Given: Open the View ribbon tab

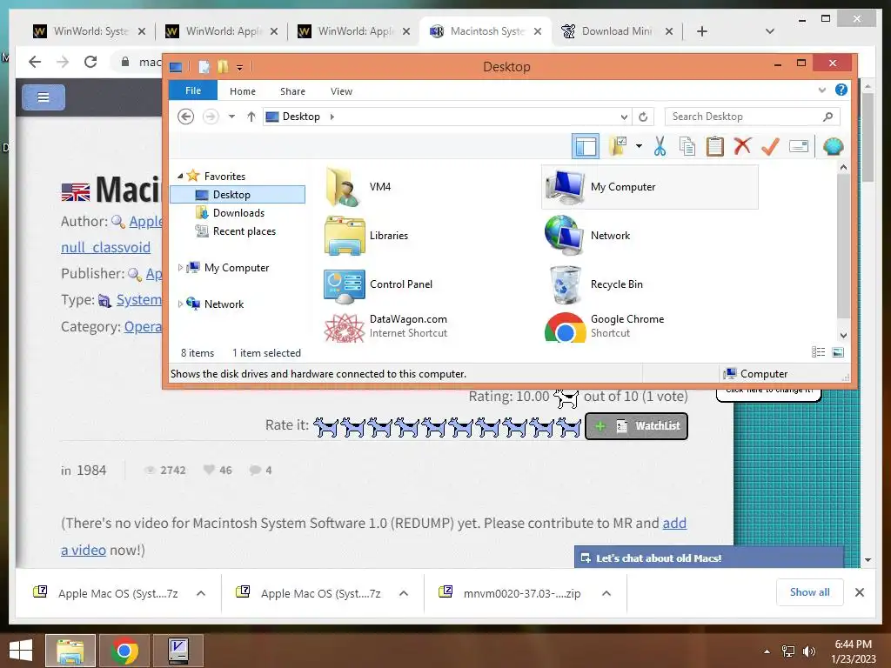Looking at the screenshot, I should 341,90.
